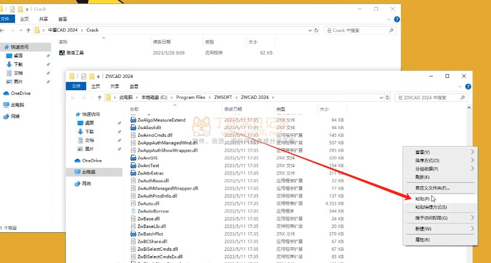This screenshot has width=491, height=263.
Task: Select Customize this folder (自定义文件夹) entry
Action: tap(440, 188)
